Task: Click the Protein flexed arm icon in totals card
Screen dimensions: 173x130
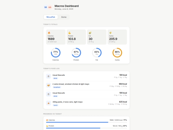Action: 70,33
